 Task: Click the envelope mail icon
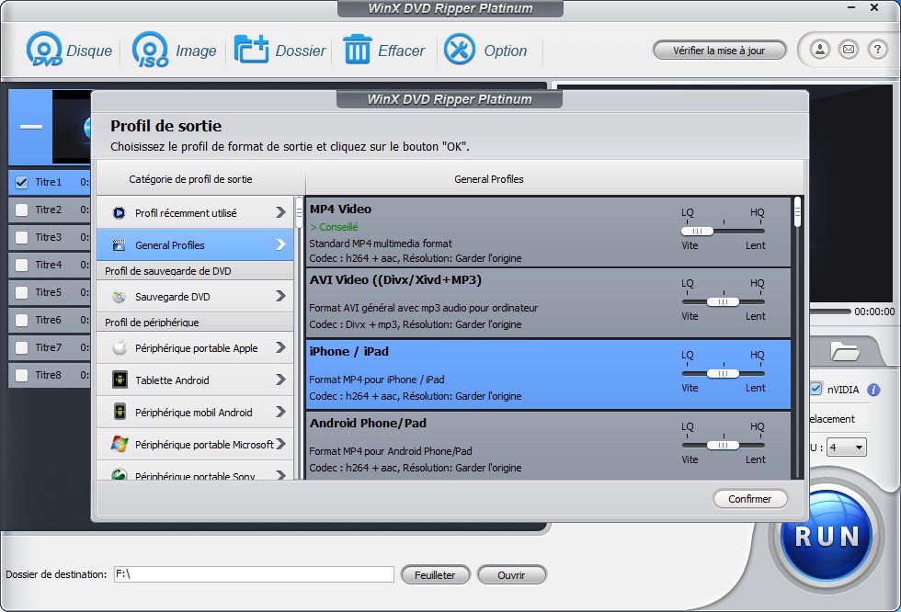coord(849,50)
